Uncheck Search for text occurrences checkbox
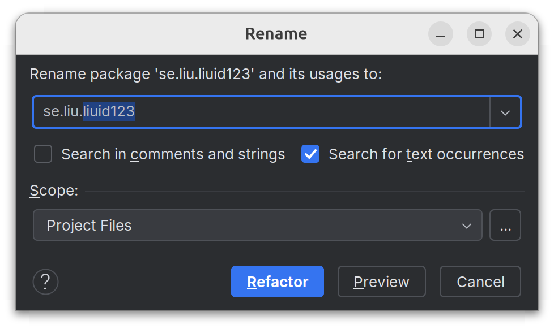Screen dimensions: 554x329 click(x=310, y=154)
